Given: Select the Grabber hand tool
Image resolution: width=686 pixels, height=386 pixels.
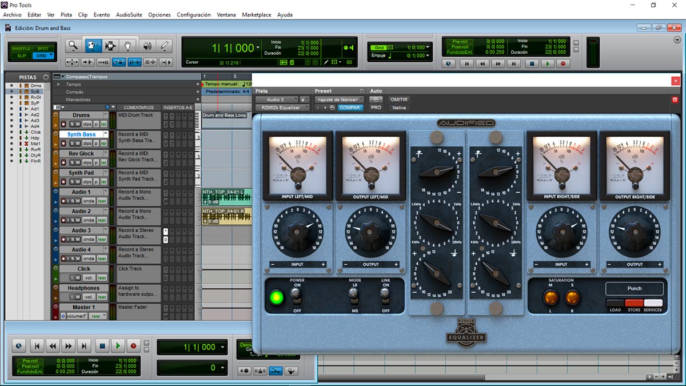Looking at the screenshot, I should (x=128, y=46).
